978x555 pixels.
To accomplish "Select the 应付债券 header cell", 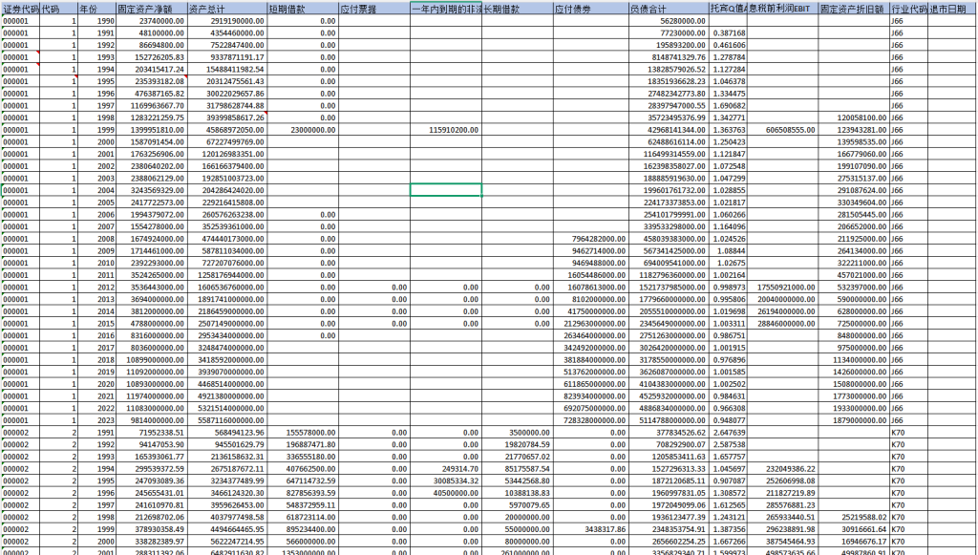I will [590, 7].
